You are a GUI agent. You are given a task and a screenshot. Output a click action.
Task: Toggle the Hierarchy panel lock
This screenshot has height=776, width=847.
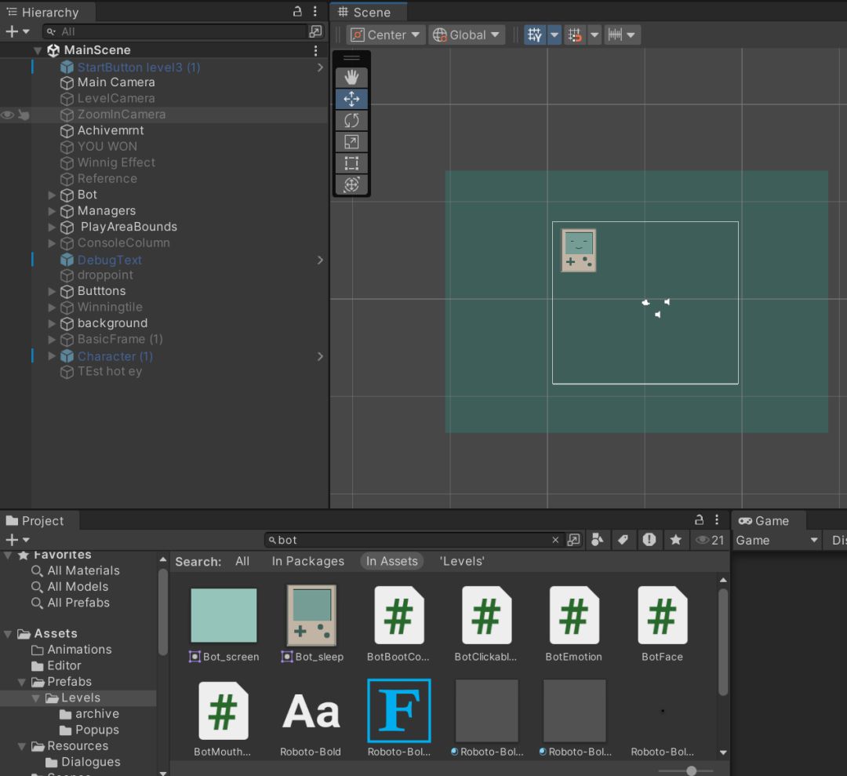click(x=297, y=12)
